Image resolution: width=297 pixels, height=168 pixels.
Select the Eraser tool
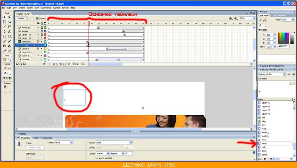tap(9, 51)
